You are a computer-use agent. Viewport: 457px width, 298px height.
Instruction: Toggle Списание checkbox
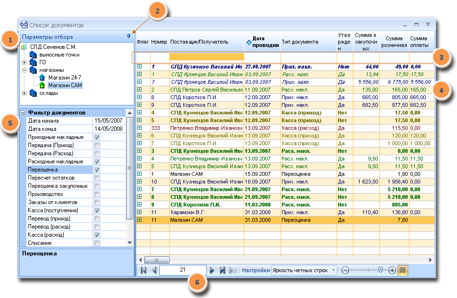point(97,243)
